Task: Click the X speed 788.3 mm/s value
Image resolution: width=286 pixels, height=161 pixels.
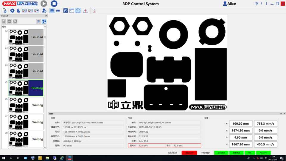Action: [265, 123]
